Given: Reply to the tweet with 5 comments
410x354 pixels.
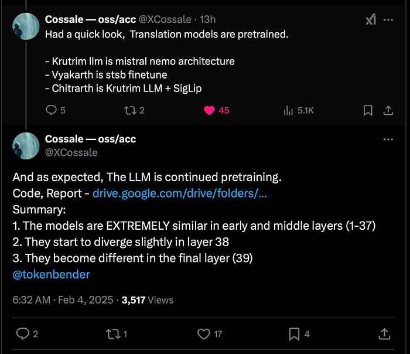Looking at the screenshot, I should tap(55, 110).
